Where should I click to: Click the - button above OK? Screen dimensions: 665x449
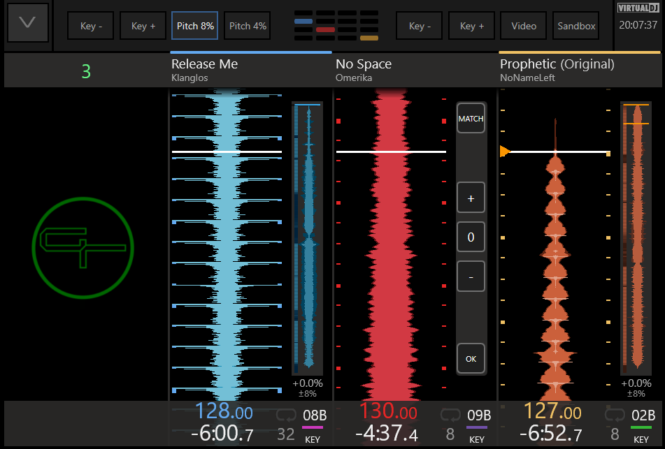(471, 277)
